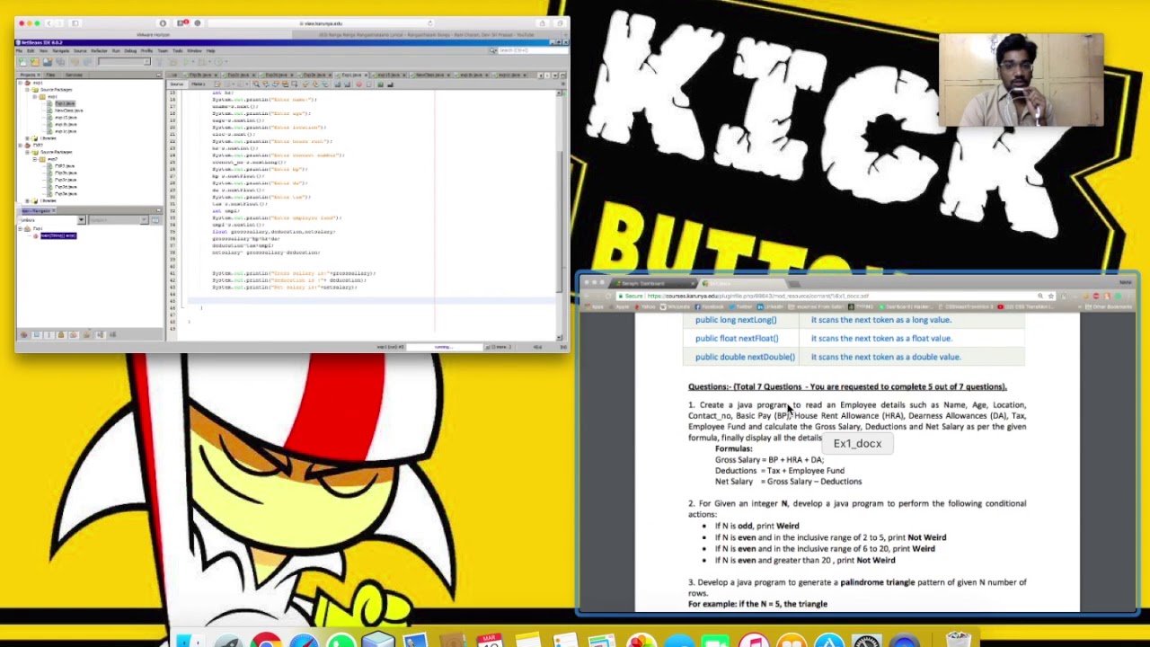Open the File menu in NetBeans
1150x647 pixels.
[x=19, y=51]
